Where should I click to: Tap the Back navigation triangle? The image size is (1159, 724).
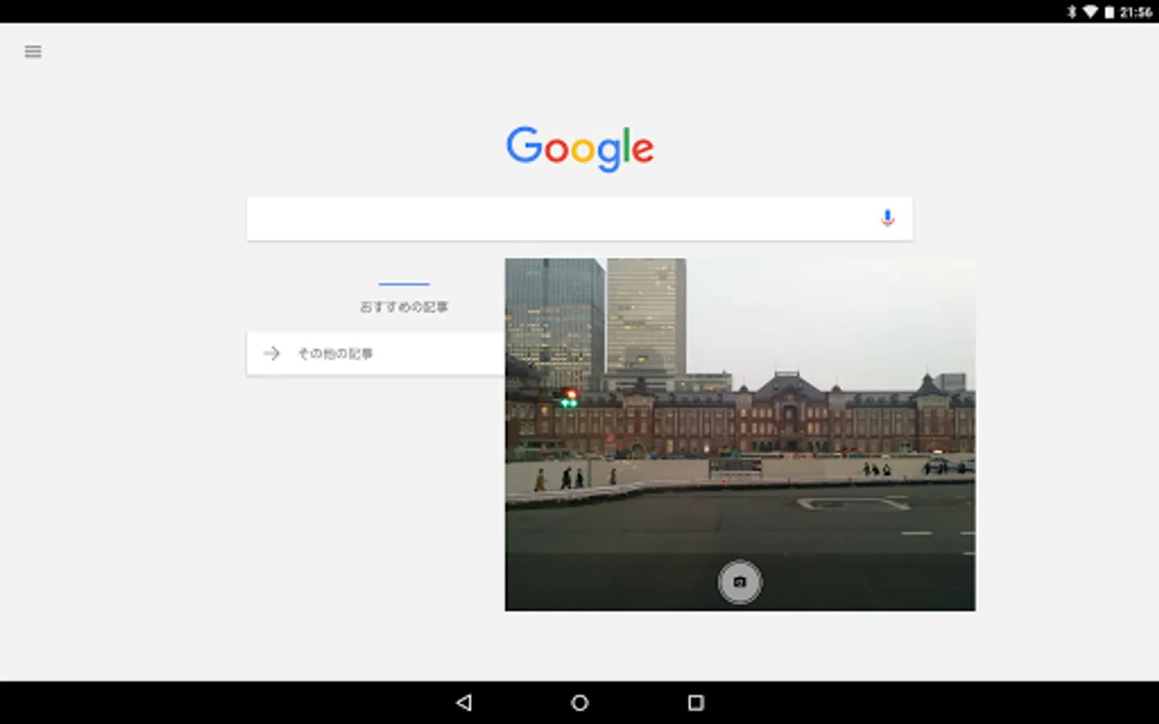464,702
